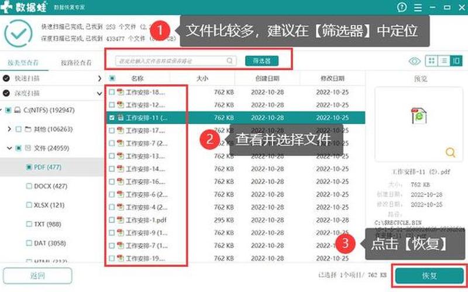The image size is (468, 292).
Task: Toggle the C:(NTFS) drive checkbox
Action: tap(8, 110)
